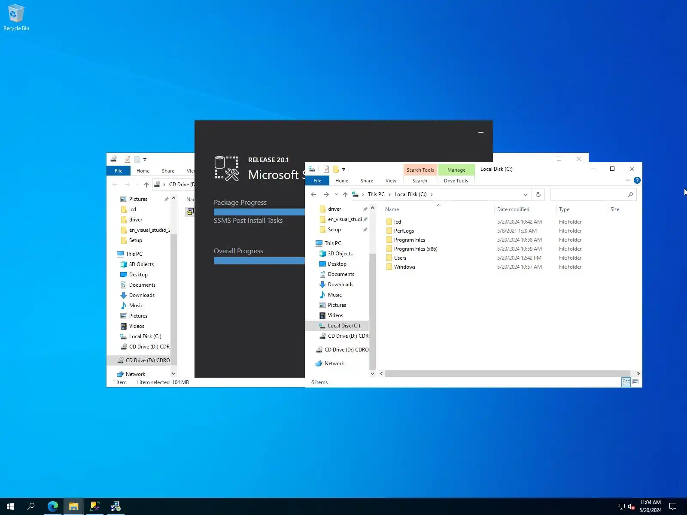
Task: Select the Users folder
Action: point(400,258)
